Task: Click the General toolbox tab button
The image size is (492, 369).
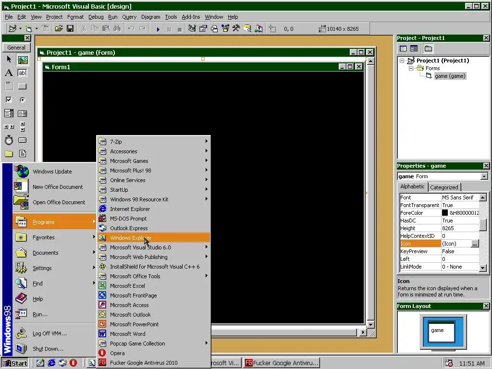Action: coord(16,48)
